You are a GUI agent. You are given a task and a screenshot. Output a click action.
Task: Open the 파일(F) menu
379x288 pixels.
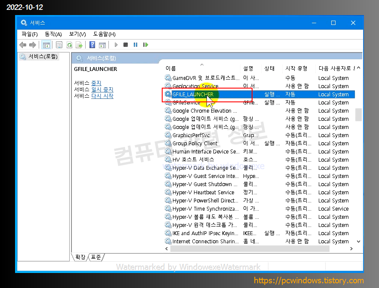(x=30, y=34)
